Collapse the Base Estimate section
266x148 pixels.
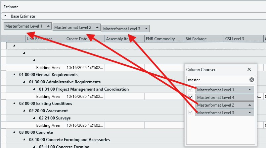click(x=6, y=16)
